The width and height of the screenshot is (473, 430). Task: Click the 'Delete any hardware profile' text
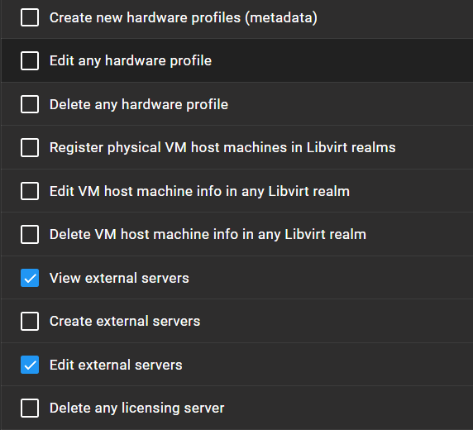coord(139,104)
